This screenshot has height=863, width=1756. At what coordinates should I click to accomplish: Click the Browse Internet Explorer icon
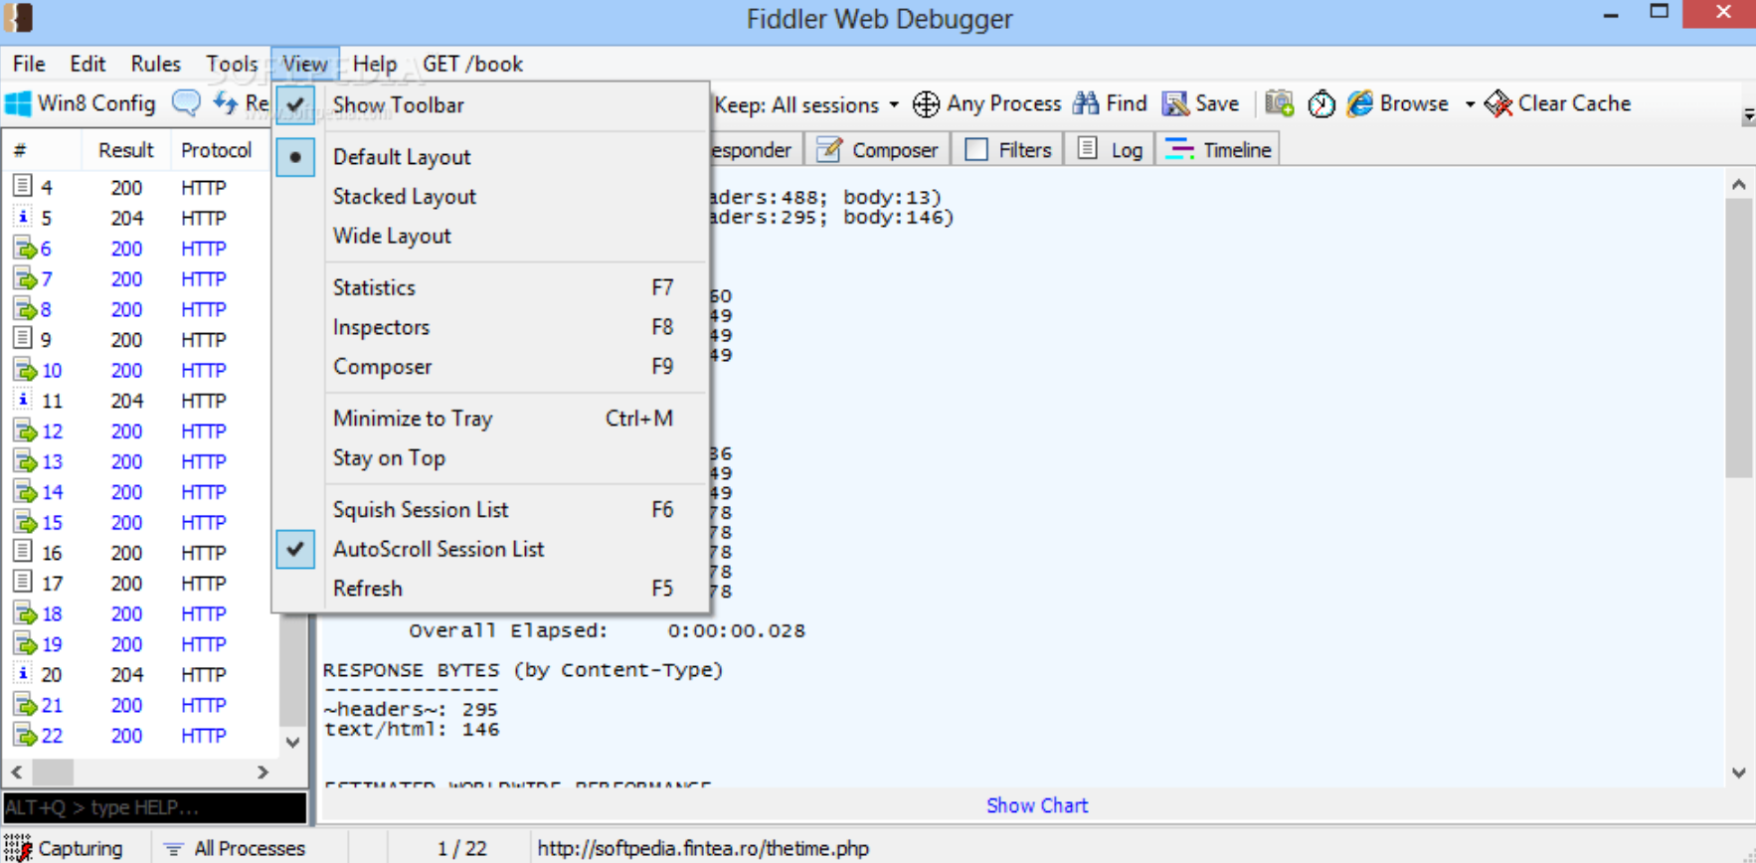click(1360, 103)
